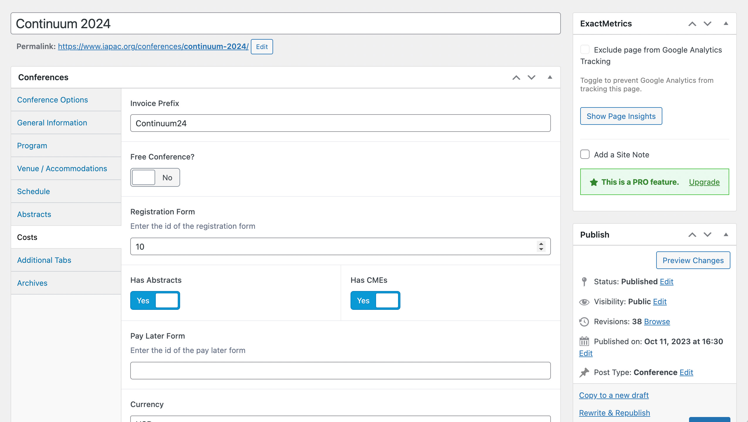The width and height of the screenshot is (748, 422).
Task: Open the Currency dropdown
Action: [340, 419]
